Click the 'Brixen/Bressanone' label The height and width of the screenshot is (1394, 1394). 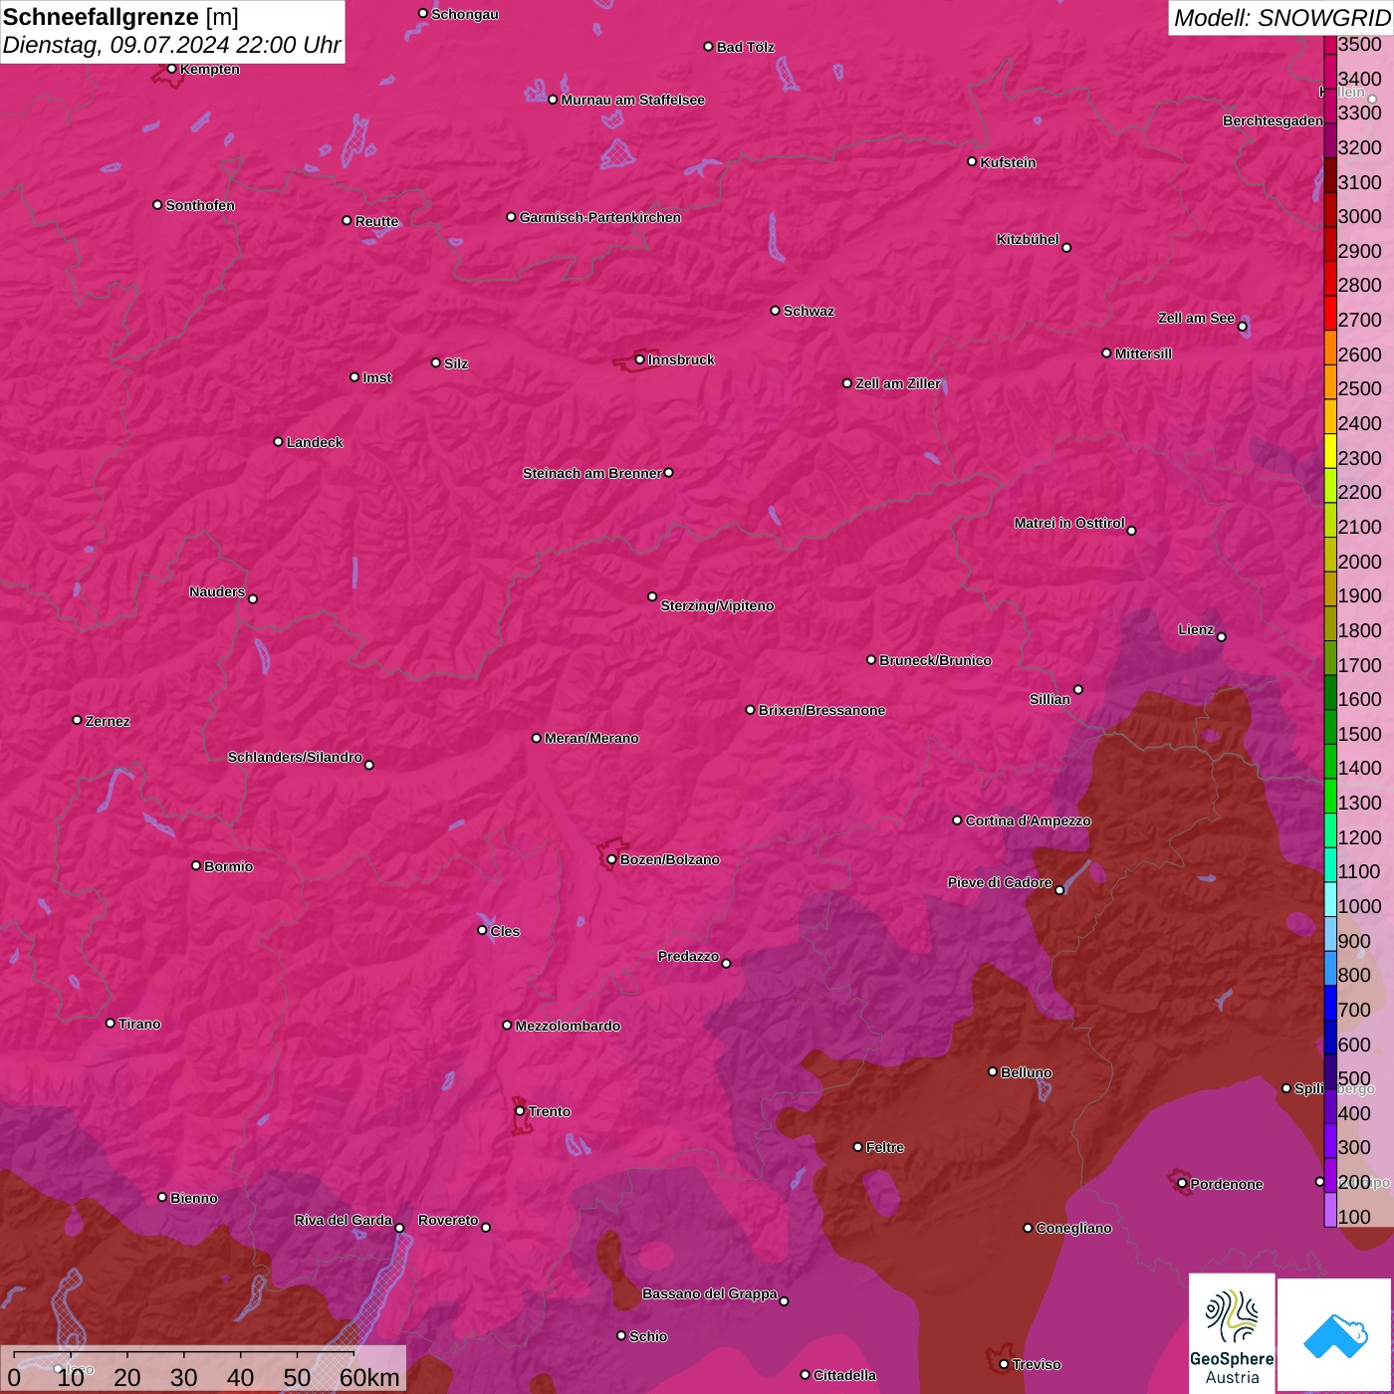(x=821, y=710)
